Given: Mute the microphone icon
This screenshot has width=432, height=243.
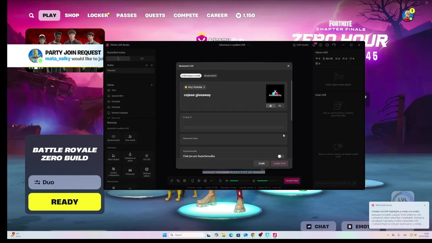Looking at the screenshot, I should [x=254, y=181].
